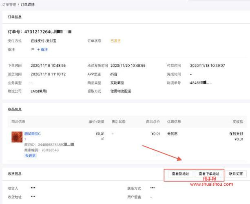Click the masked 收货地址 value

[33, 197]
